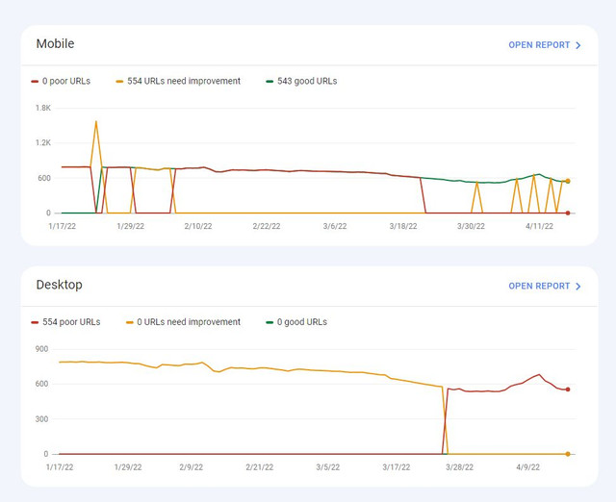This screenshot has height=502, width=616.
Task: Click the chevron arrow beside Desktop OPEN REPORT
Action: (x=577, y=287)
